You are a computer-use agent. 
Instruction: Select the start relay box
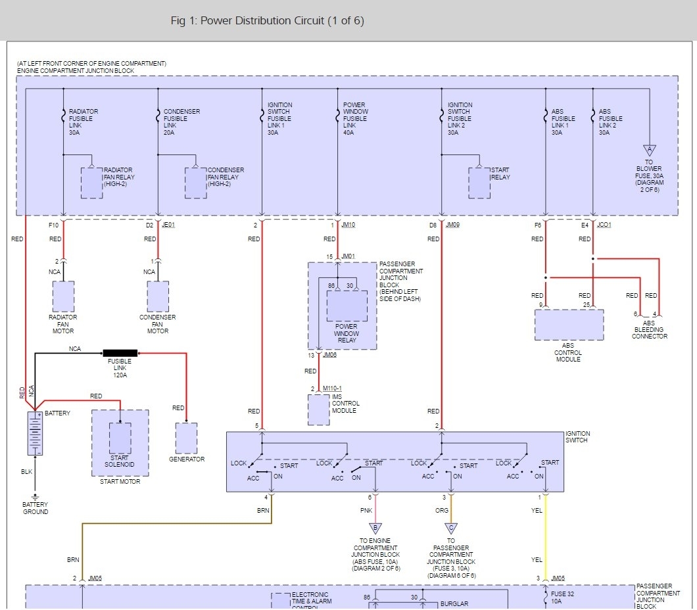[x=479, y=183]
